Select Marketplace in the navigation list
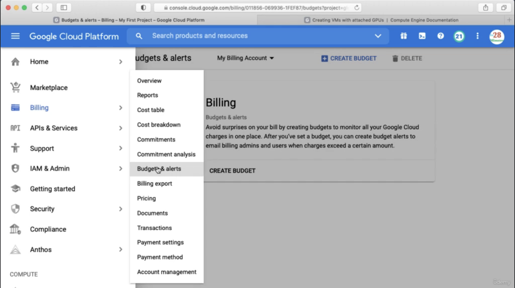This screenshot has height=288, width=515. coord(49,88)
